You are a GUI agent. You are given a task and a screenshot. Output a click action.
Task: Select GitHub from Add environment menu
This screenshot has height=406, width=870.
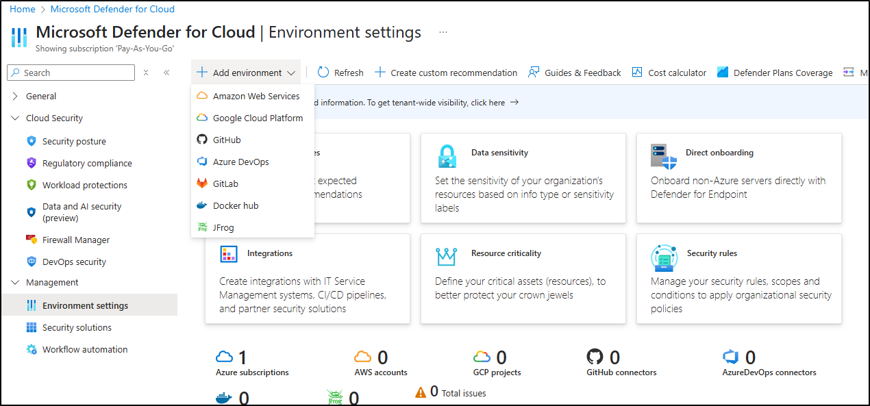coord(253,140)
